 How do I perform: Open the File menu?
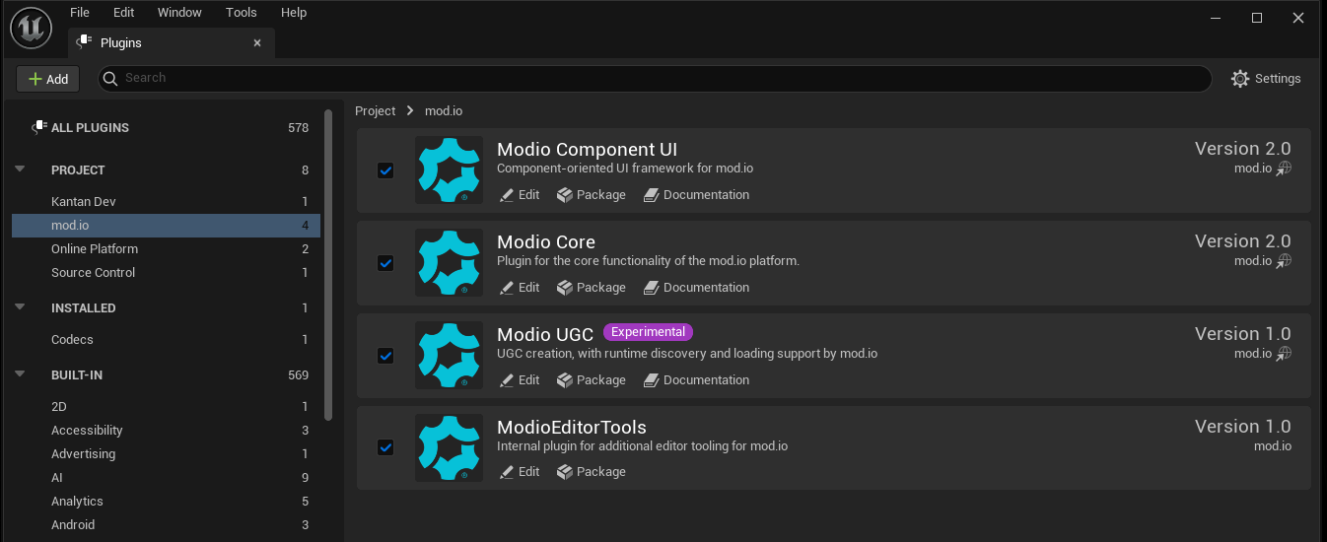80,13
